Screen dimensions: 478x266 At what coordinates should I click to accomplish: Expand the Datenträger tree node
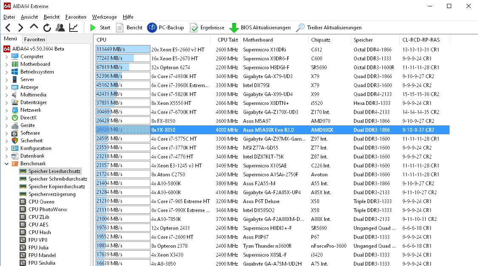coord(7,102)
